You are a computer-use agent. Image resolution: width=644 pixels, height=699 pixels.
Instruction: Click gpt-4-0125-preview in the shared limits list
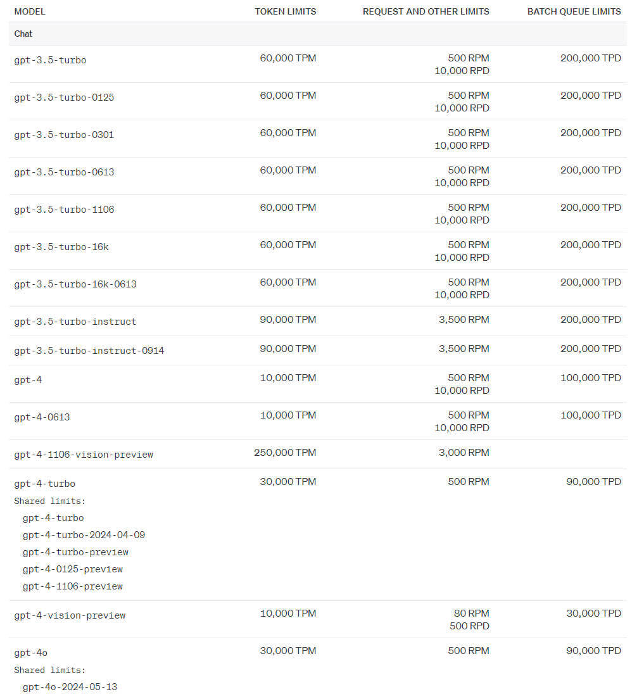tap(73, 569)
